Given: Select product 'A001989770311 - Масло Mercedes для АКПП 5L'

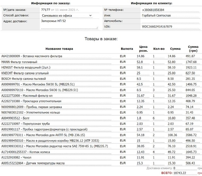Looking at the screenshot, I should (x=56, y=135).
